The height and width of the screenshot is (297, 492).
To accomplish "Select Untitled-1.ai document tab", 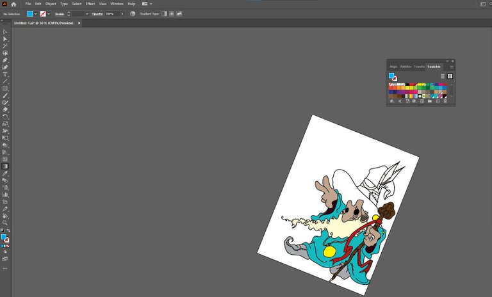I will pos(44,23).
